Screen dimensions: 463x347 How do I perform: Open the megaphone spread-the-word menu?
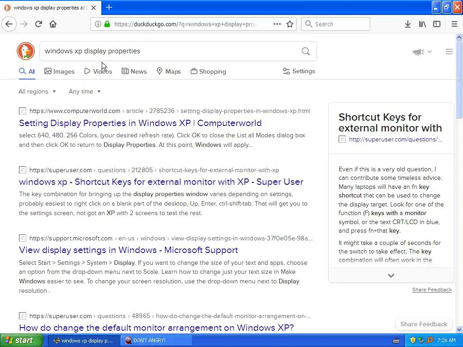pyautogui.click(x=422, y=52)
